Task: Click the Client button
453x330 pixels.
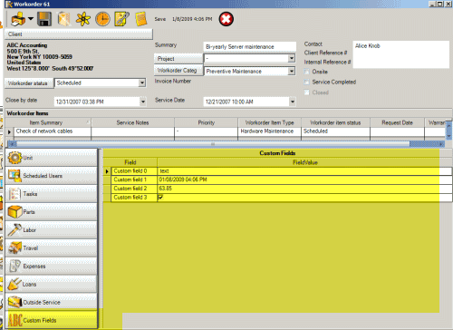Action: pos(79,34)
